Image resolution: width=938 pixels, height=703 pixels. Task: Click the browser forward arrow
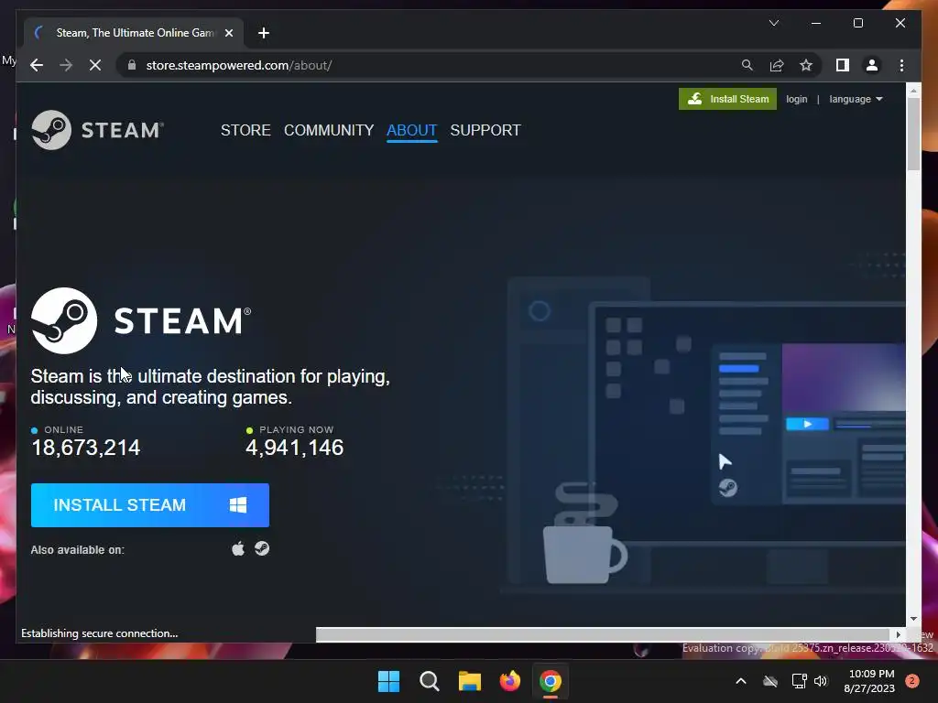click(x=66, y=65)
